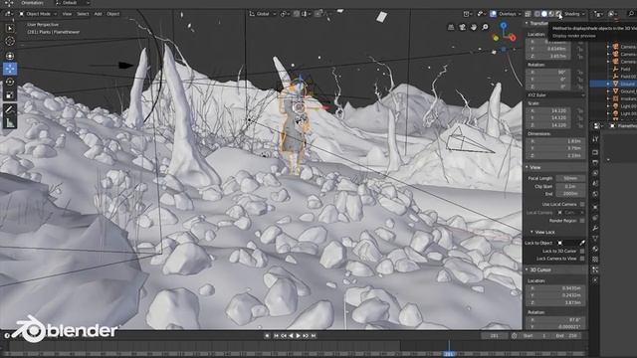Switch to rendered preview shading mode
Viewport: 637px width, 358px height.
click(559, 14)
